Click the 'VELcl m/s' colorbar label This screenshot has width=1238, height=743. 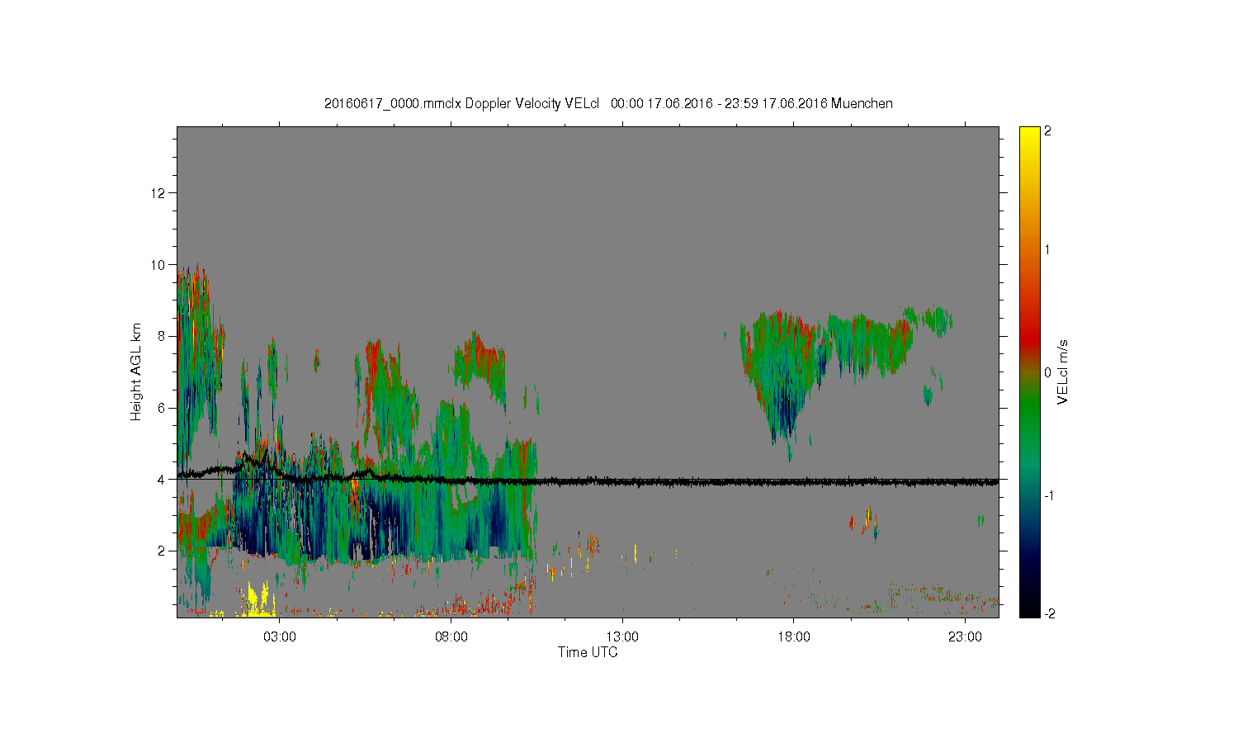click(1063, 371)
